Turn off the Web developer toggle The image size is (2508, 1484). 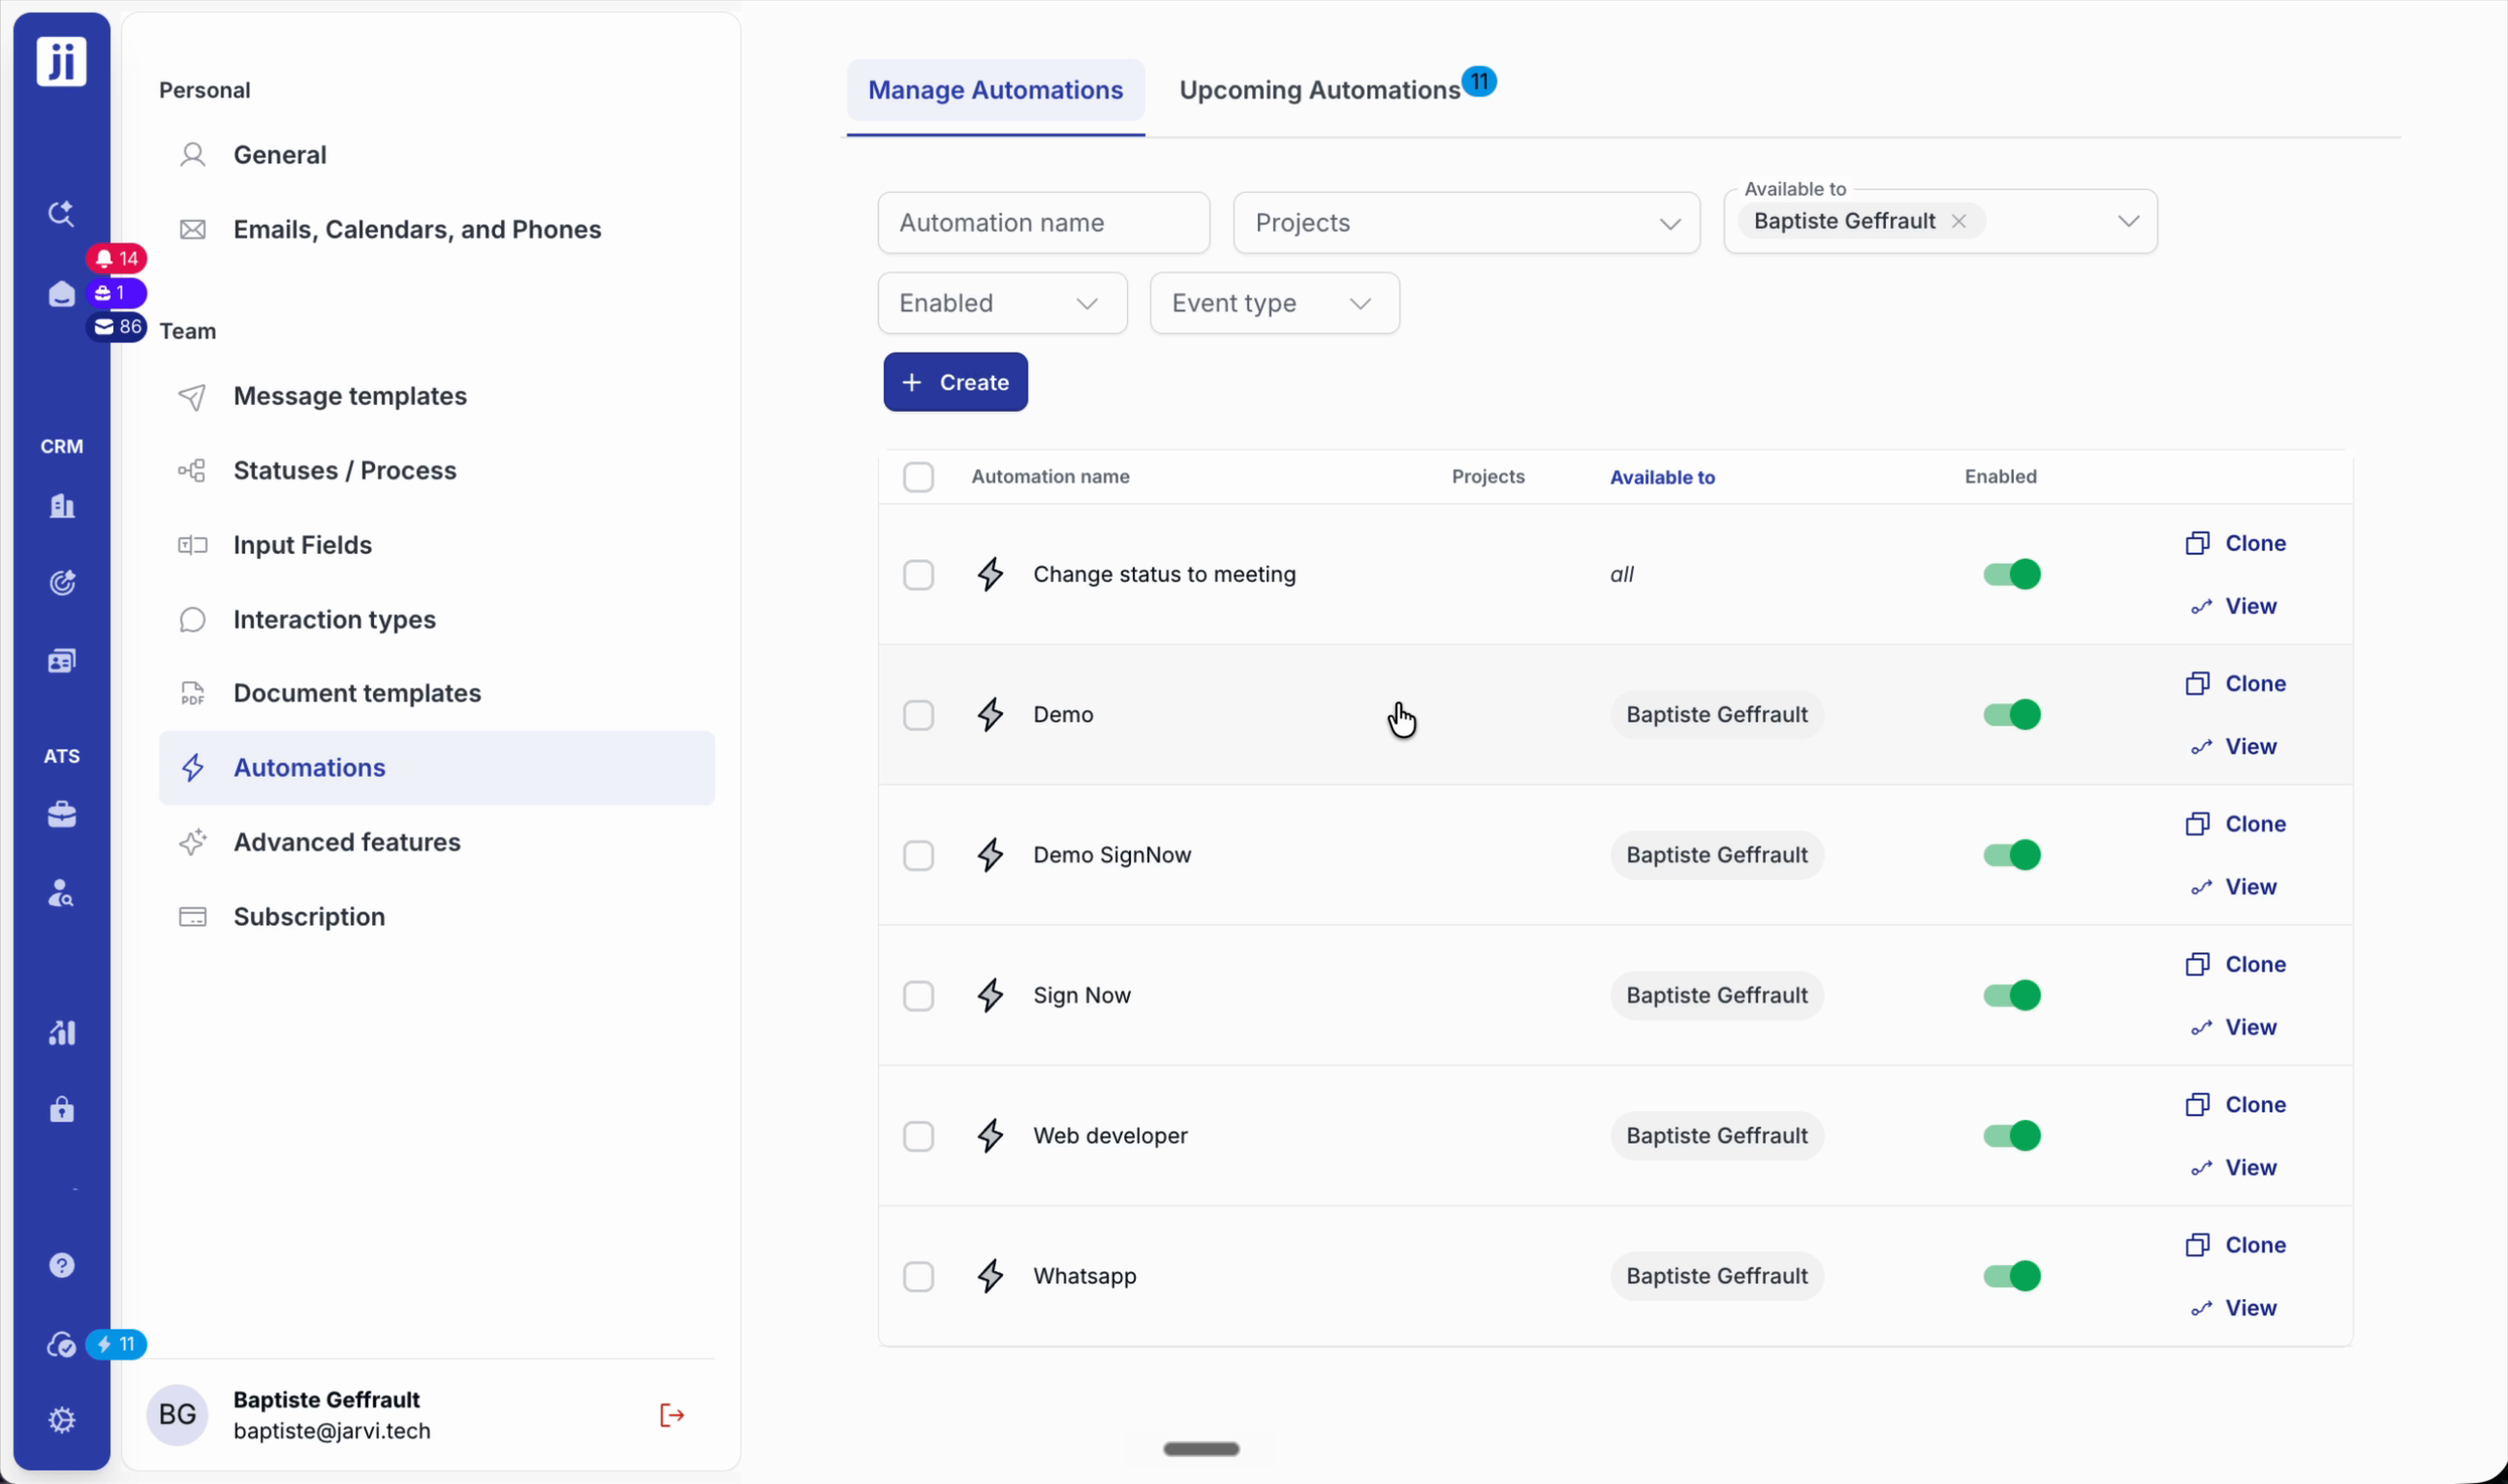pos(2012,1136)
